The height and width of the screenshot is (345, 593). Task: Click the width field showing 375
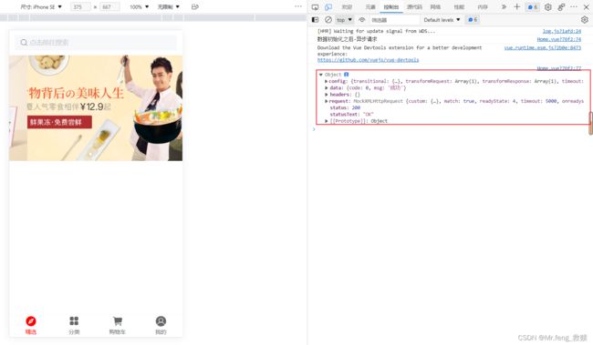[80, 6]
